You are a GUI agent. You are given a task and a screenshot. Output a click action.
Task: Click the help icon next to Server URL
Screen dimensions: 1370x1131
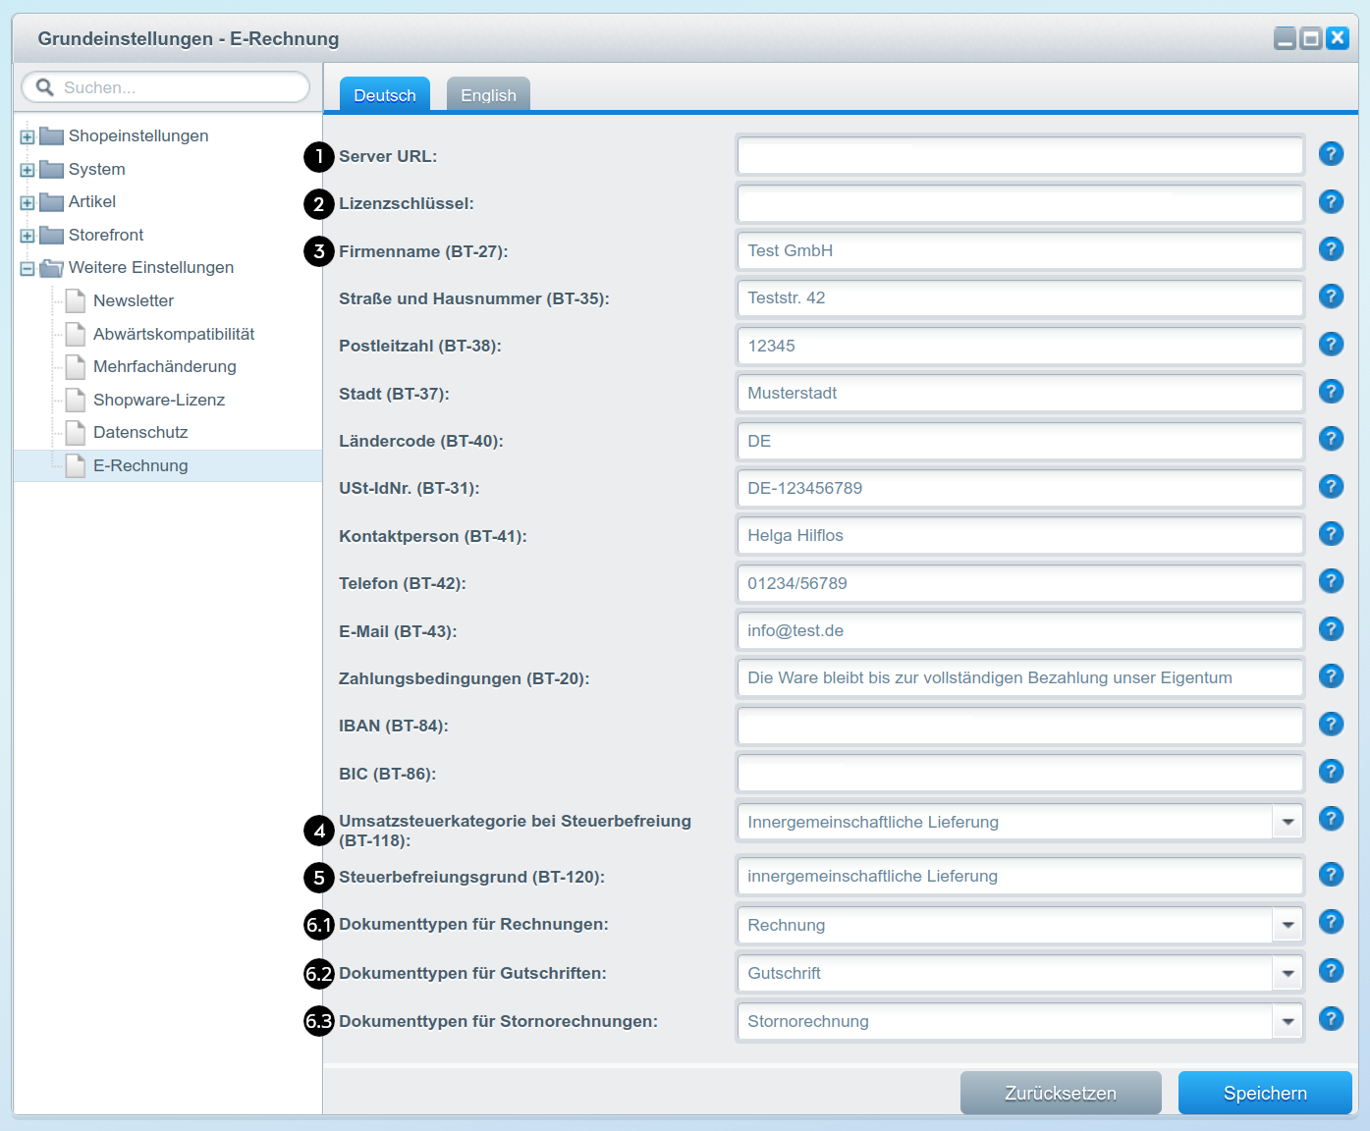1331,154
